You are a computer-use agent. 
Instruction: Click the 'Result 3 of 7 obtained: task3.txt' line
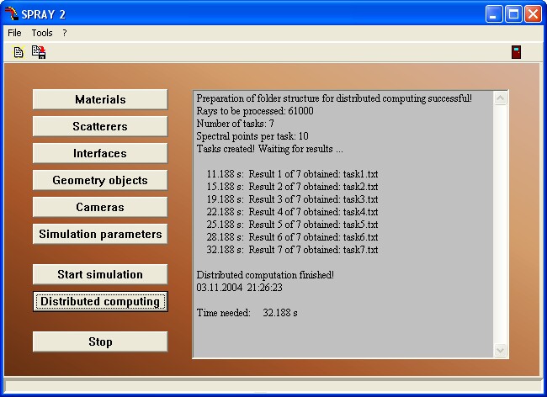click(292, 199)
